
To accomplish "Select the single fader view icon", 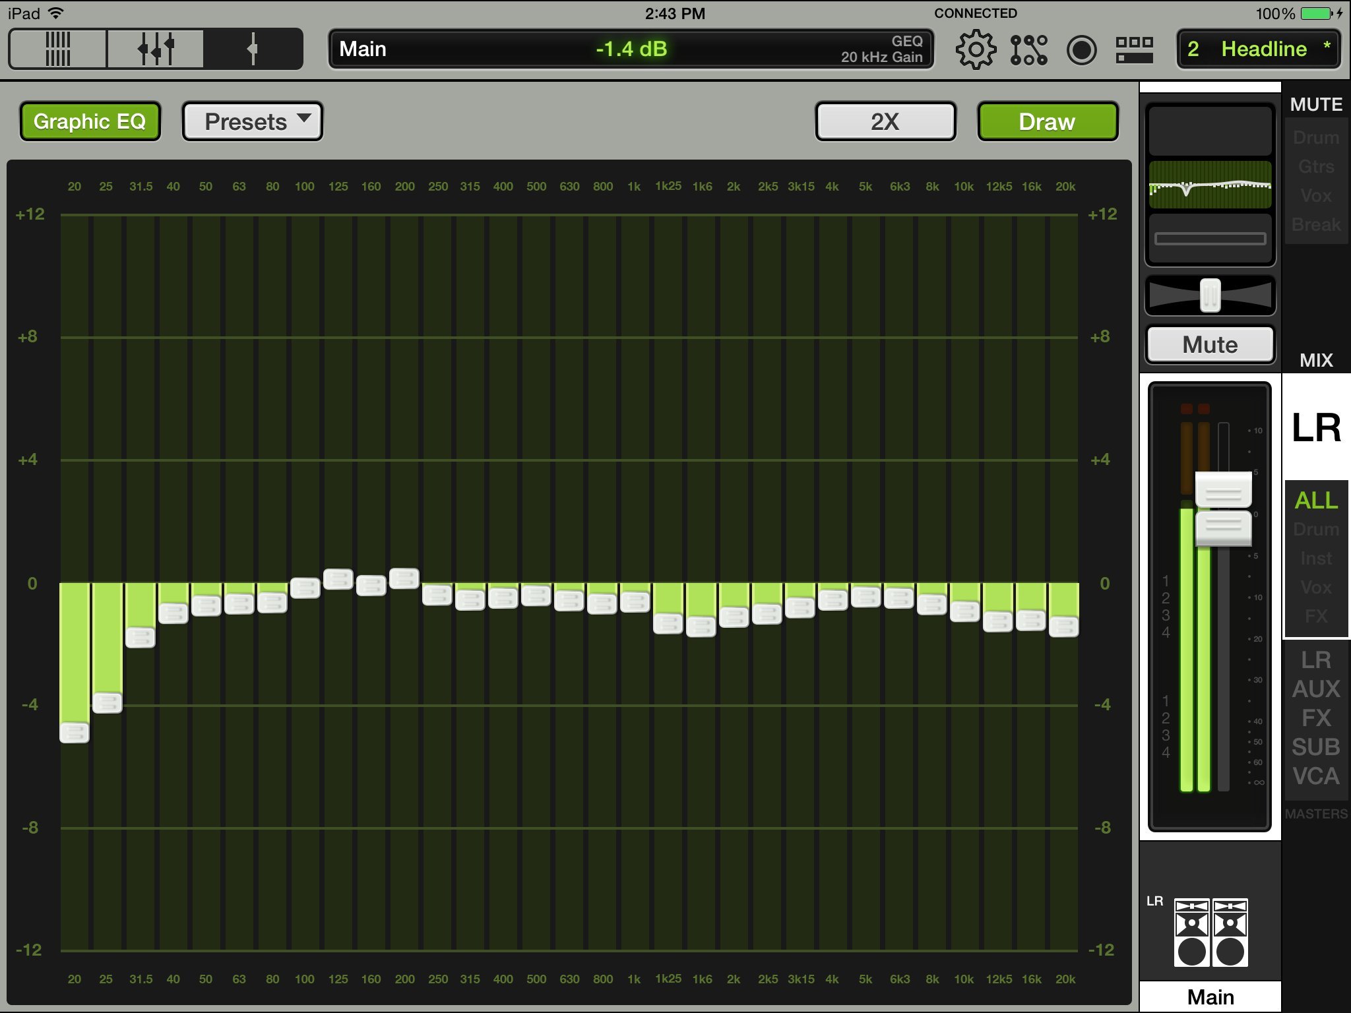I will click(252, 49).
